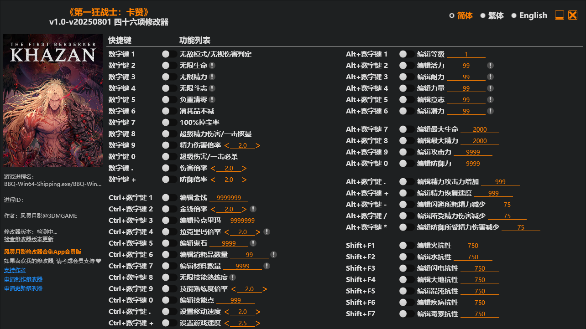
Task: Increase 防御倍率 with right arrow
Action: point(245,180)
